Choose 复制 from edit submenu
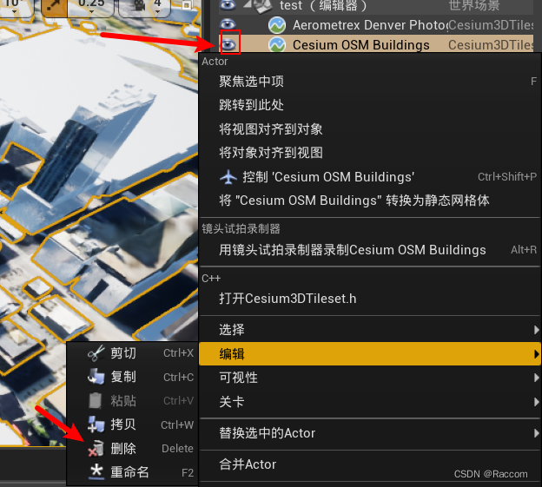 click(132, 377)
